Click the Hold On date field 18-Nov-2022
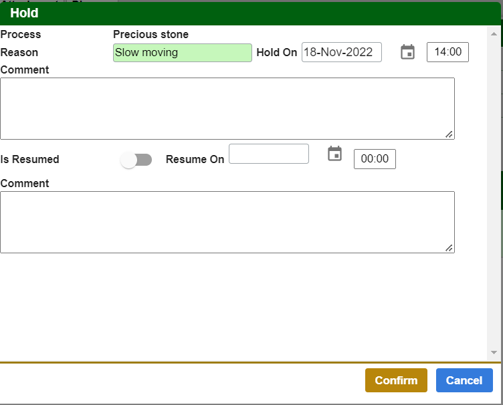The width and height of the screenshot is (503, 405). pyautogui.click(x=341, y=52)
